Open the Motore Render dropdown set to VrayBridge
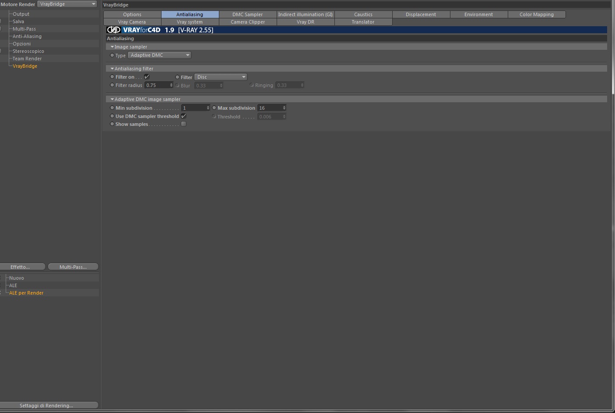The image size is (615, 413). click(x=67, y=4)
